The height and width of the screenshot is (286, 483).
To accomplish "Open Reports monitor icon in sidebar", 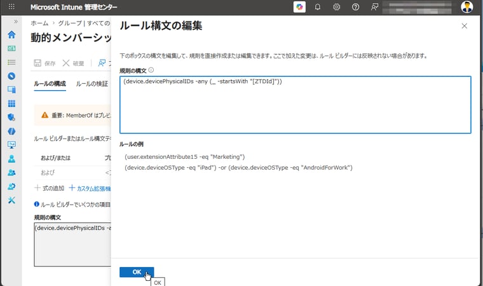I will tap(11, 145).
